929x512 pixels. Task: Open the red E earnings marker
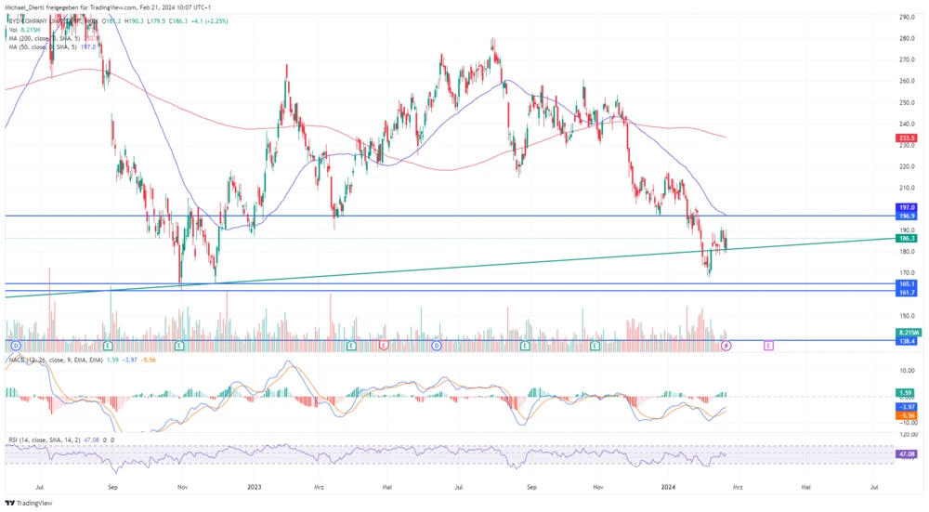pos(384,345)
